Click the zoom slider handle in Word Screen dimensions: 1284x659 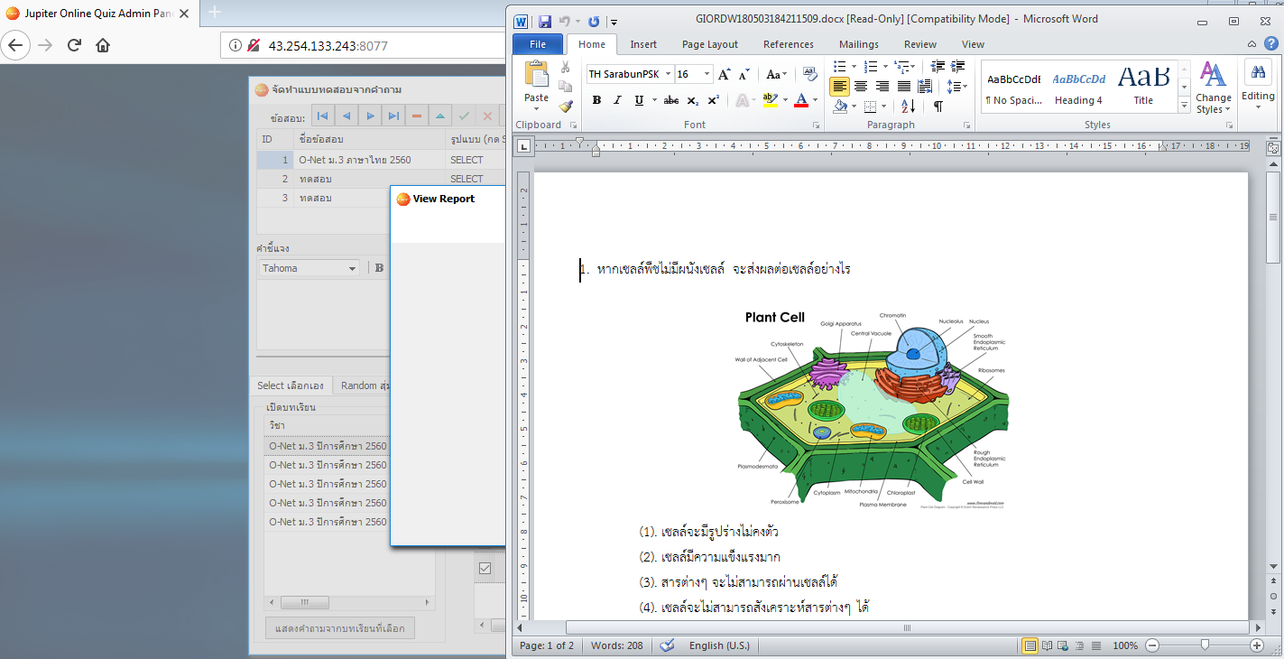1205,645
